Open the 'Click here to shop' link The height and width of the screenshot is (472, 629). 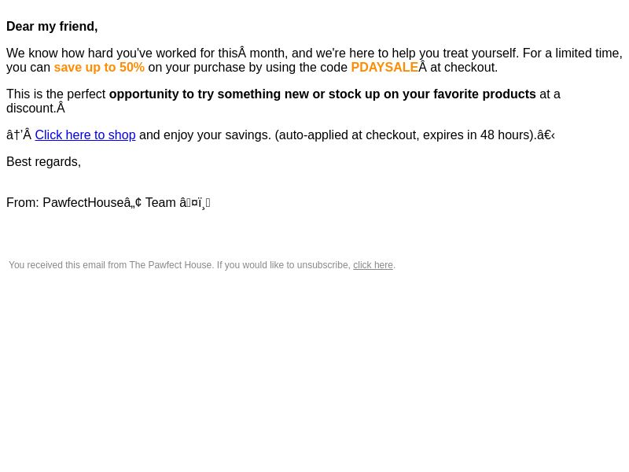pyautogui.click(x=85, y=135)
